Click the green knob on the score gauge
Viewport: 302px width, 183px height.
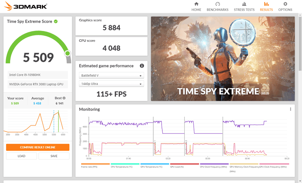(x=68, y=53)
